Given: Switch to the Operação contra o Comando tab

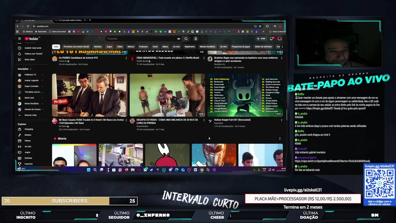Looking at the screenshot, I should tap(70, 20).
